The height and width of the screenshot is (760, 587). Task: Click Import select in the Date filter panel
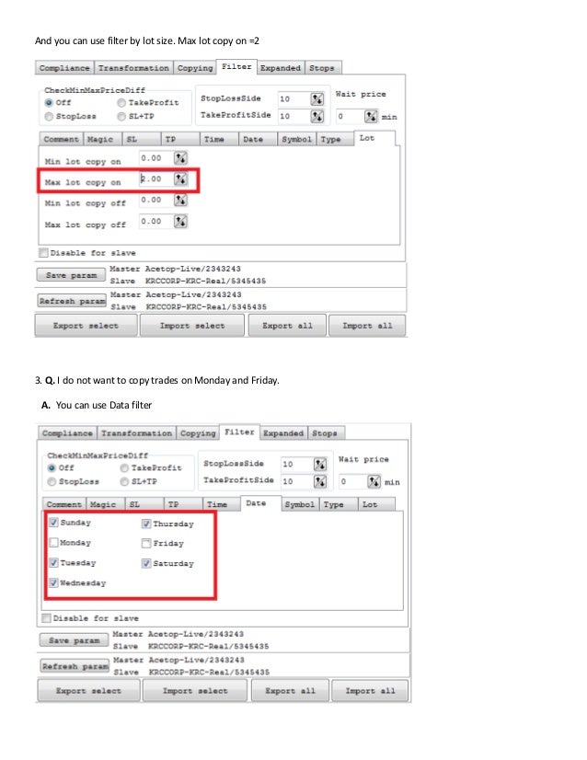click(x=195, y=691)
